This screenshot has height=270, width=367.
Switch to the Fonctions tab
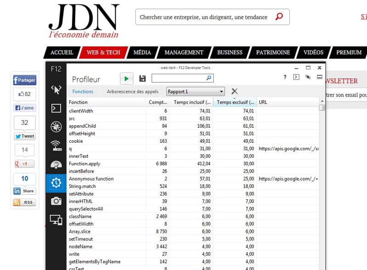[83, 91]
